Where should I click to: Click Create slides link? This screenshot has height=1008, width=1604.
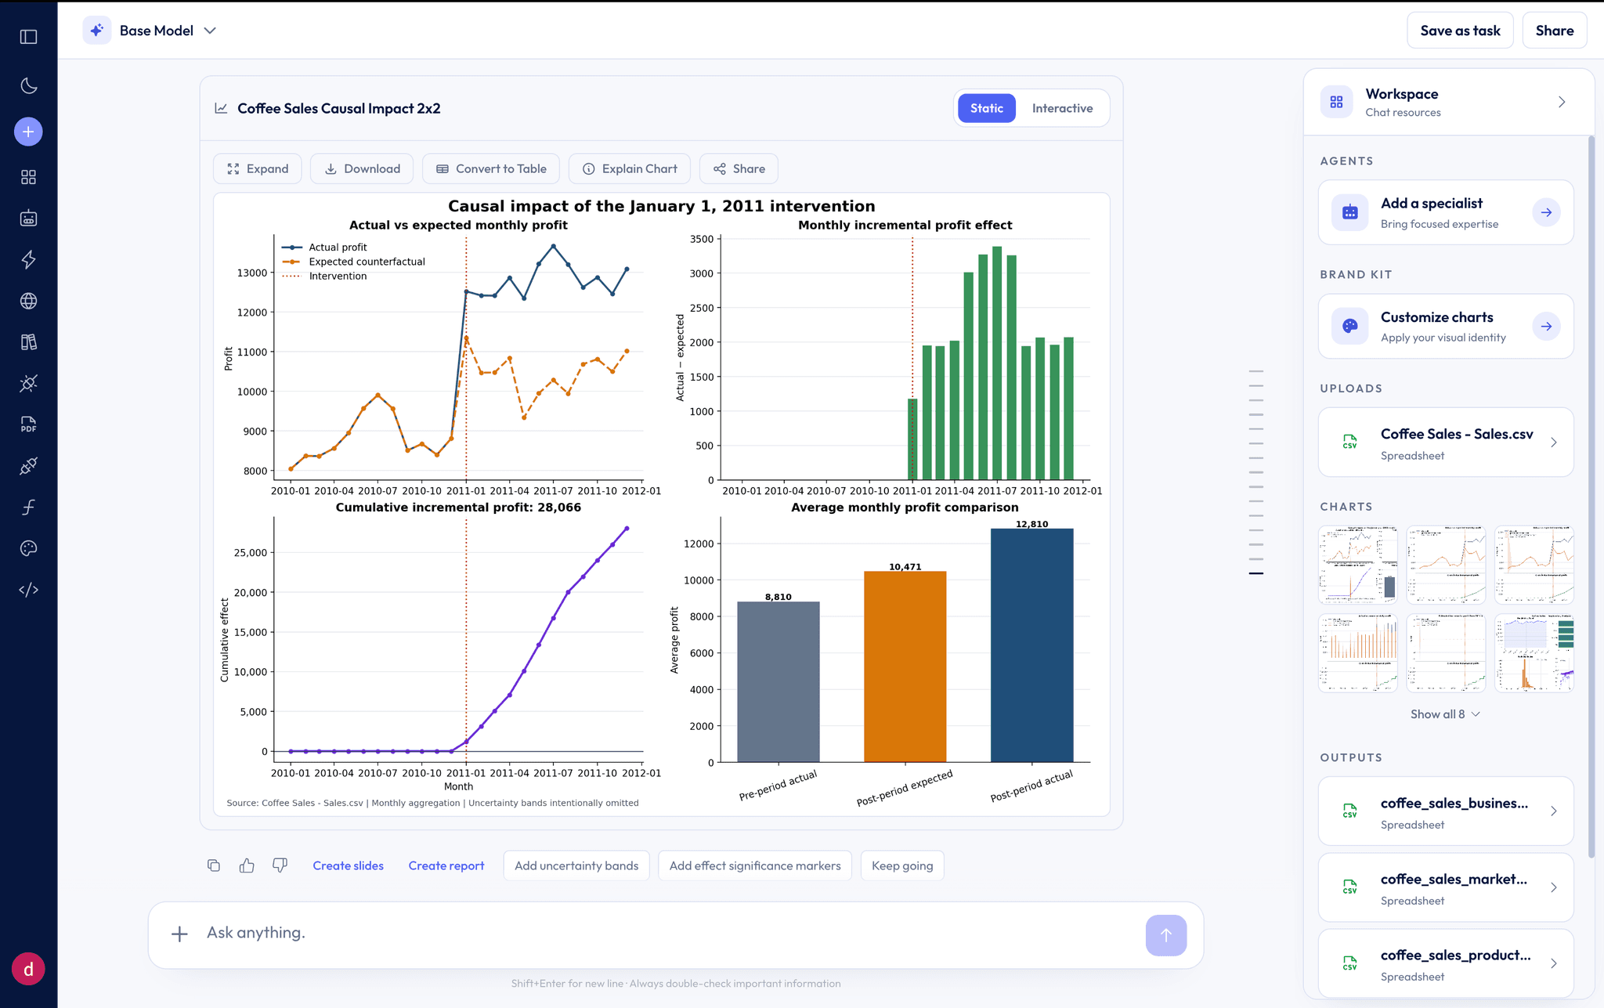(x=348, y=865)
